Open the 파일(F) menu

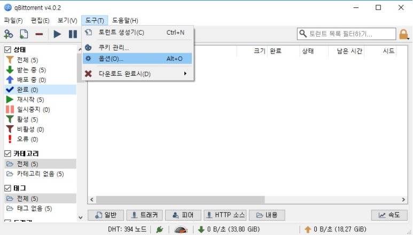(13, 20)
